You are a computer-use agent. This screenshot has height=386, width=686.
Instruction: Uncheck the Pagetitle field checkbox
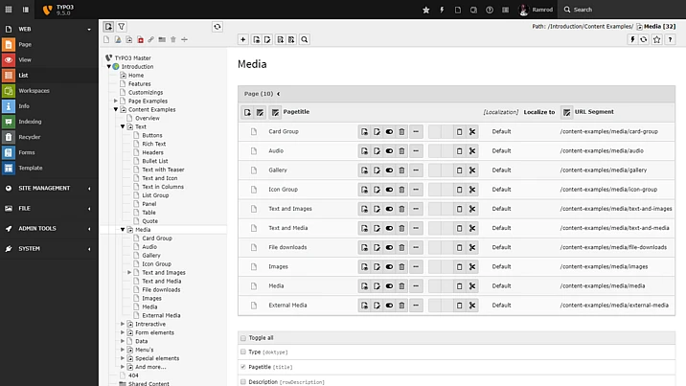(242, 366)
